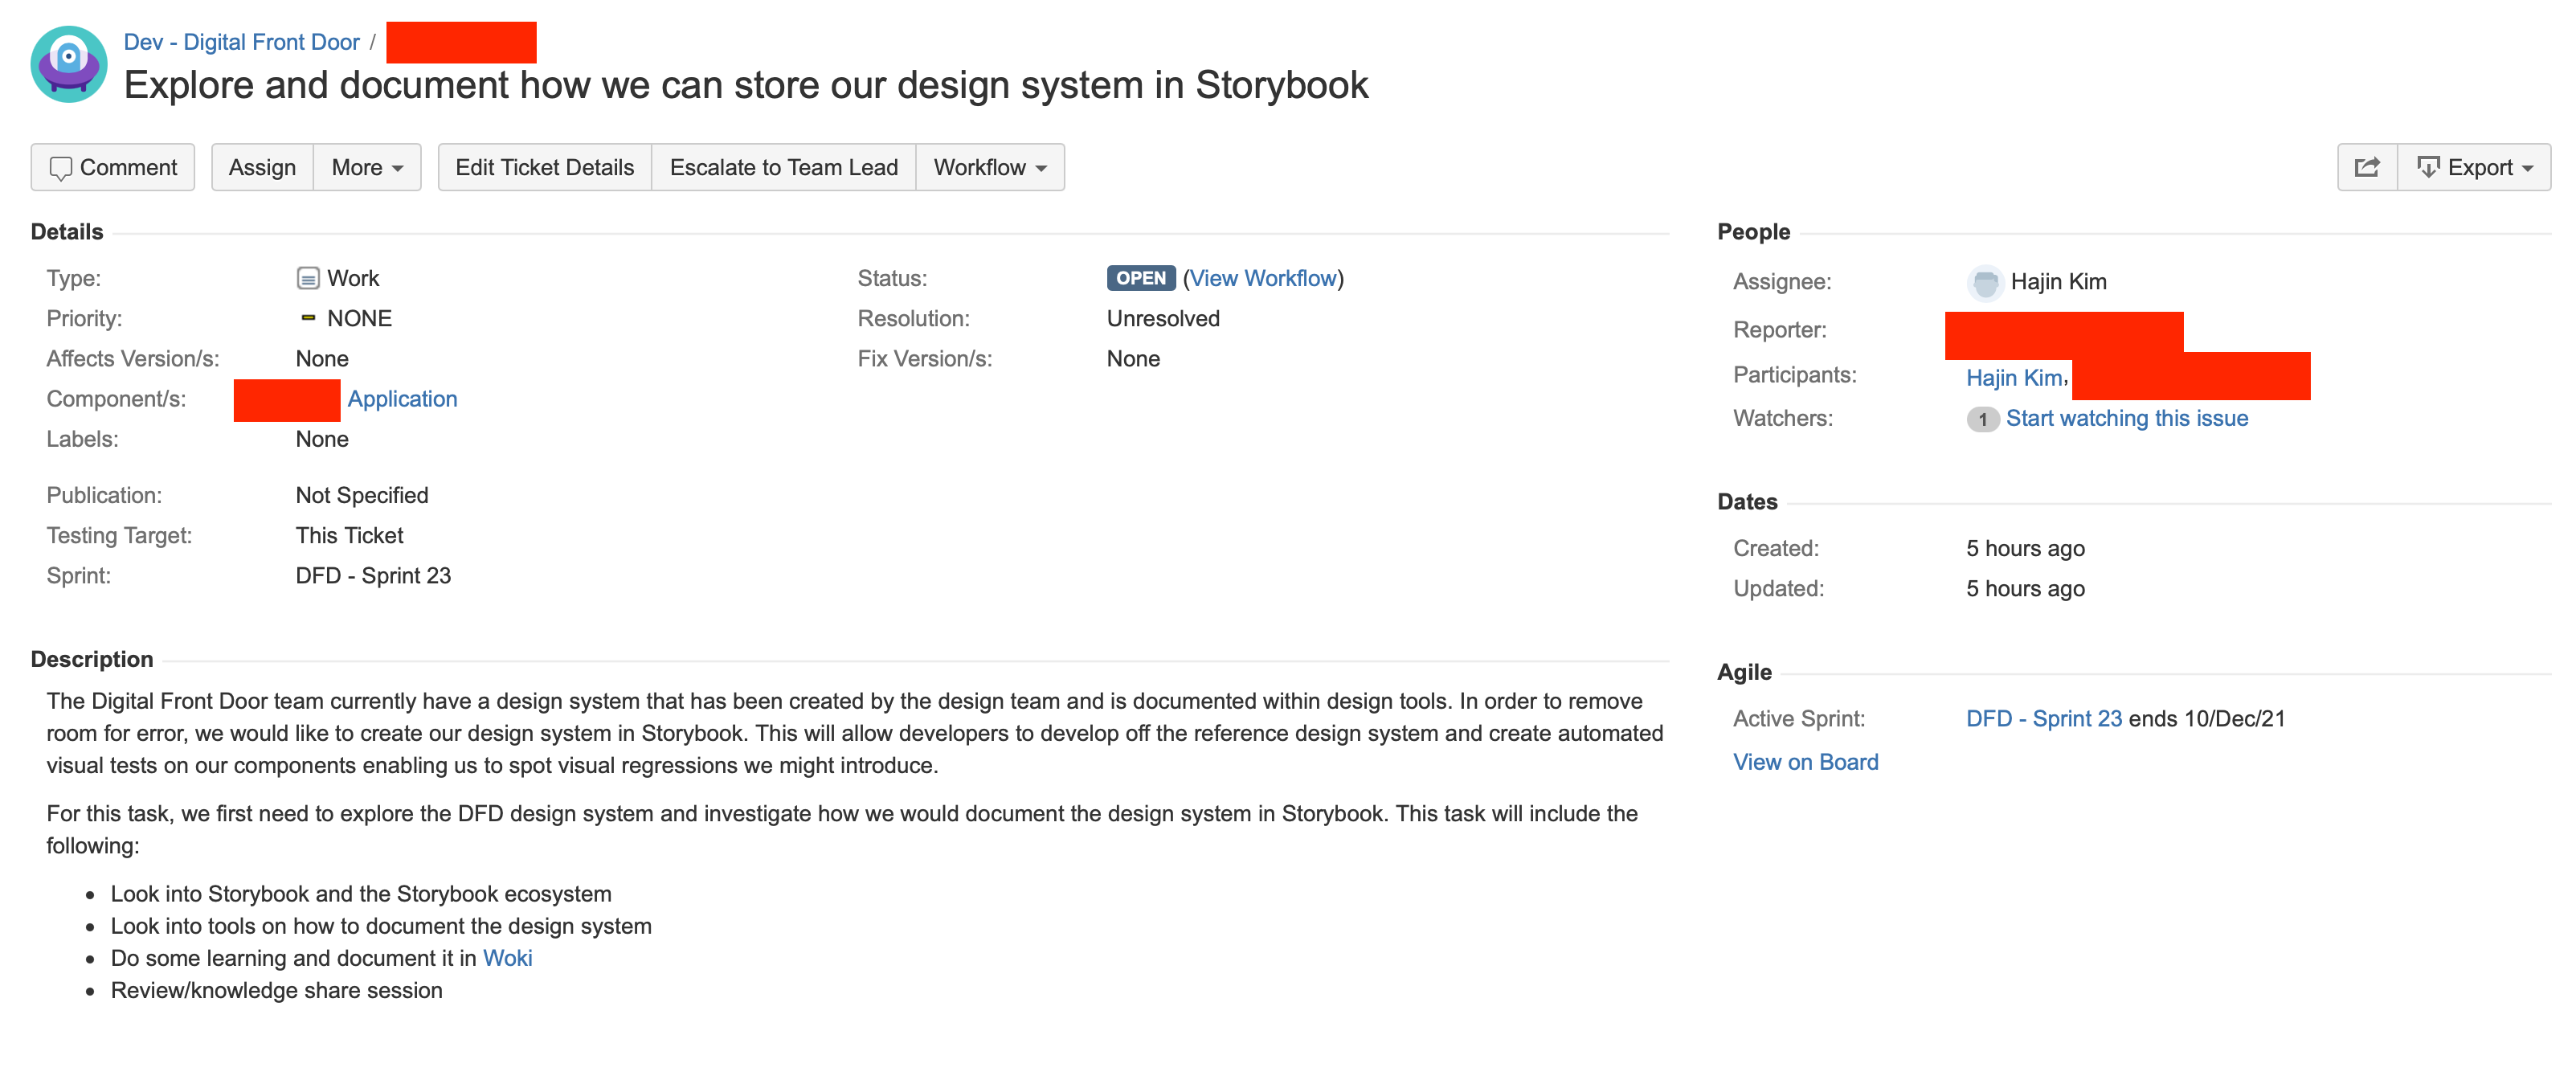This screenshot has width=2576, height=1080.
Task: Expand the Workflow dropdown
Action: (989, 167)
